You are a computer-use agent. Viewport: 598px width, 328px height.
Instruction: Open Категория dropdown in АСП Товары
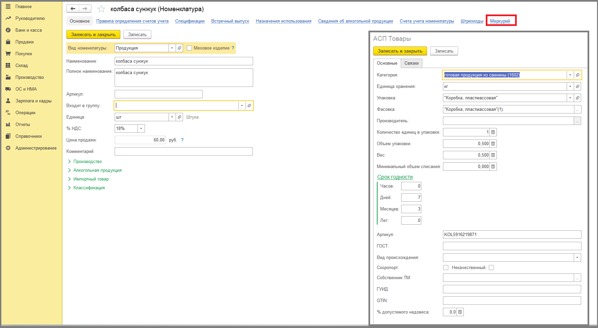point(570,75)
